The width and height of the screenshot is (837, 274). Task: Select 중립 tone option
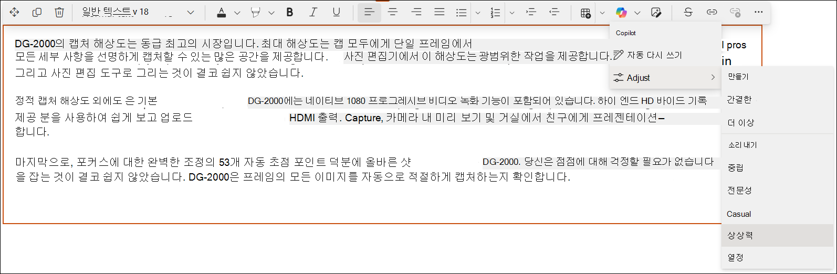point(777,167)
